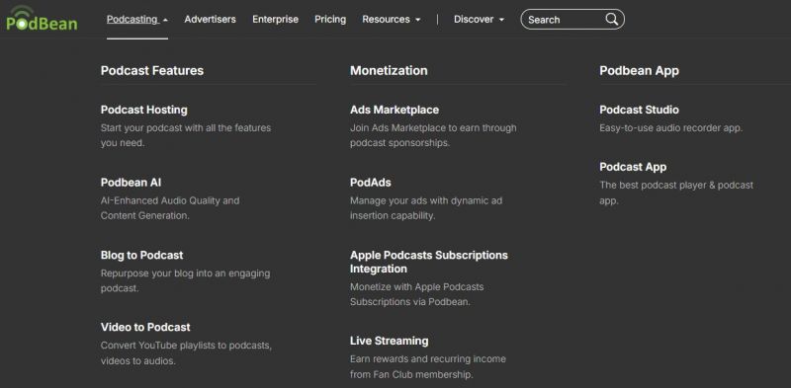The image size is (791, 388).
Task: Click the Monetization section heading
Action: [x=389, y=70]
